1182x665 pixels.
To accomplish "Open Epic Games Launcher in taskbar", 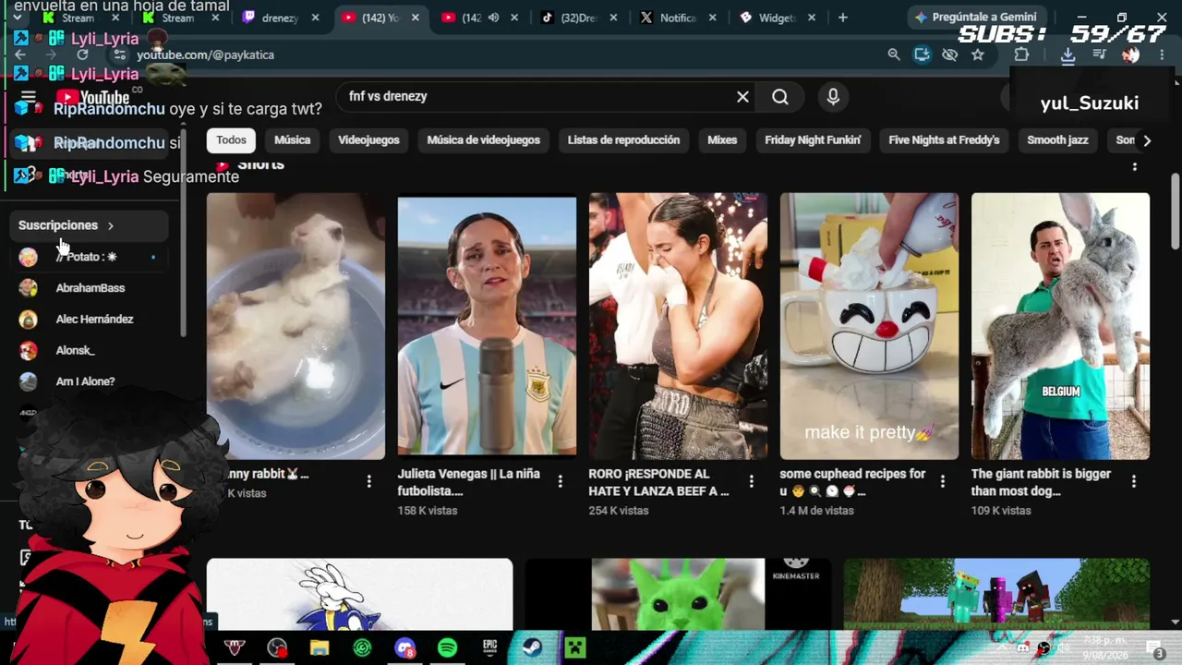I will (489, 647).
